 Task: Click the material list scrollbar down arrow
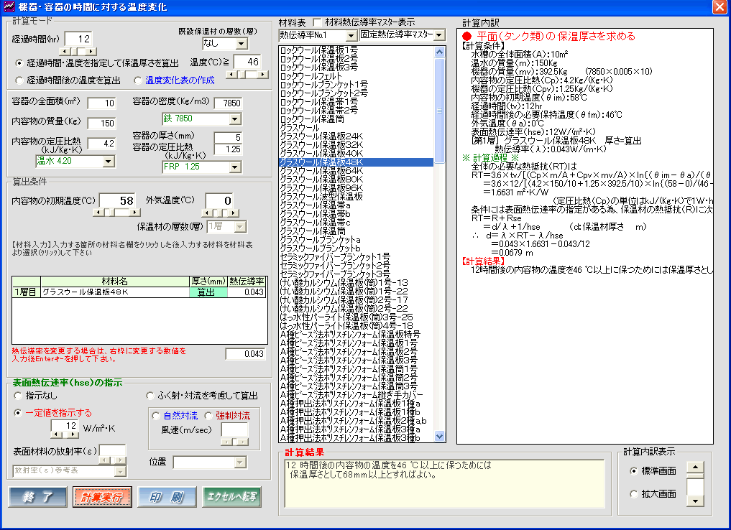(440, 436)
